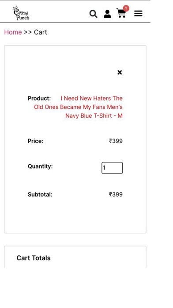This screenshot has width=173, height=308.
Task: Click the red cart count badge
Action: (x=126, y=8)
